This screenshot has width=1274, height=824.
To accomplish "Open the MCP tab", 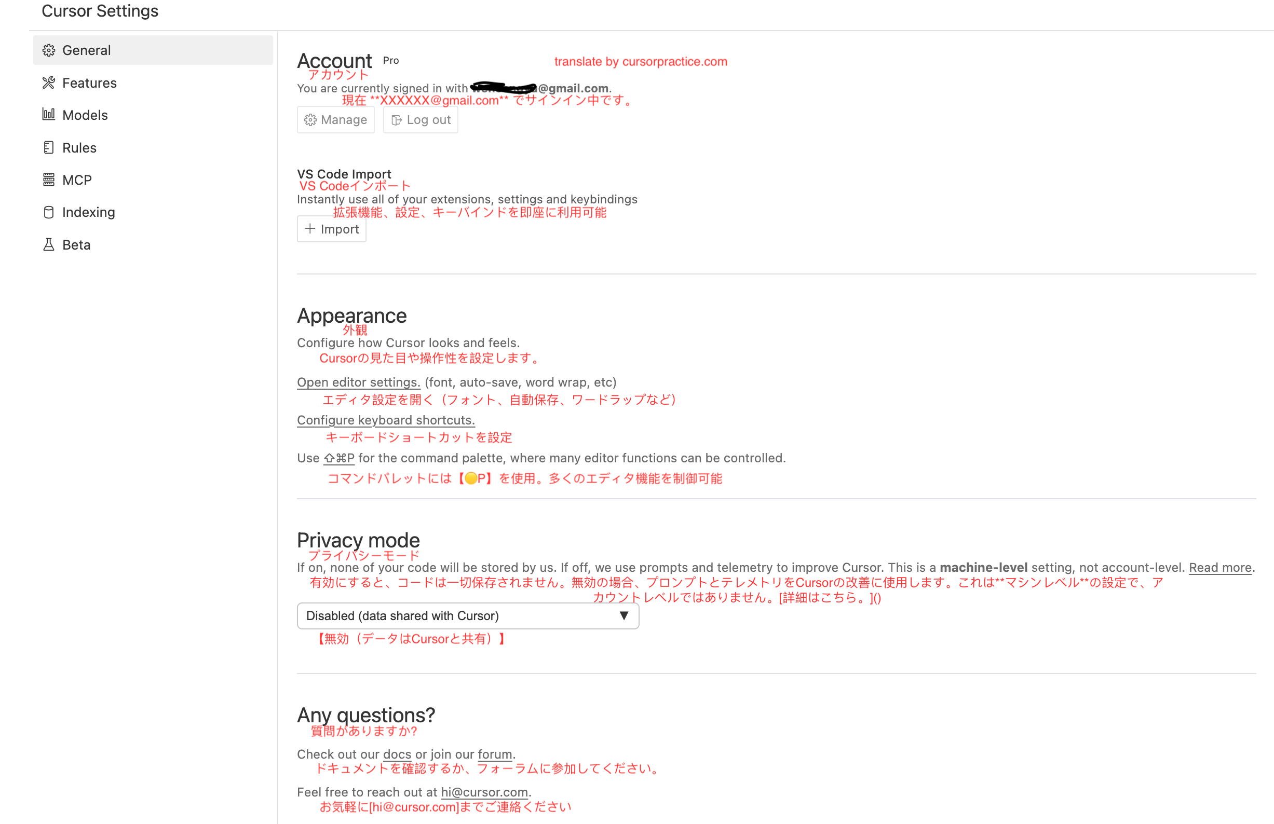I will (x=153, y=180).
